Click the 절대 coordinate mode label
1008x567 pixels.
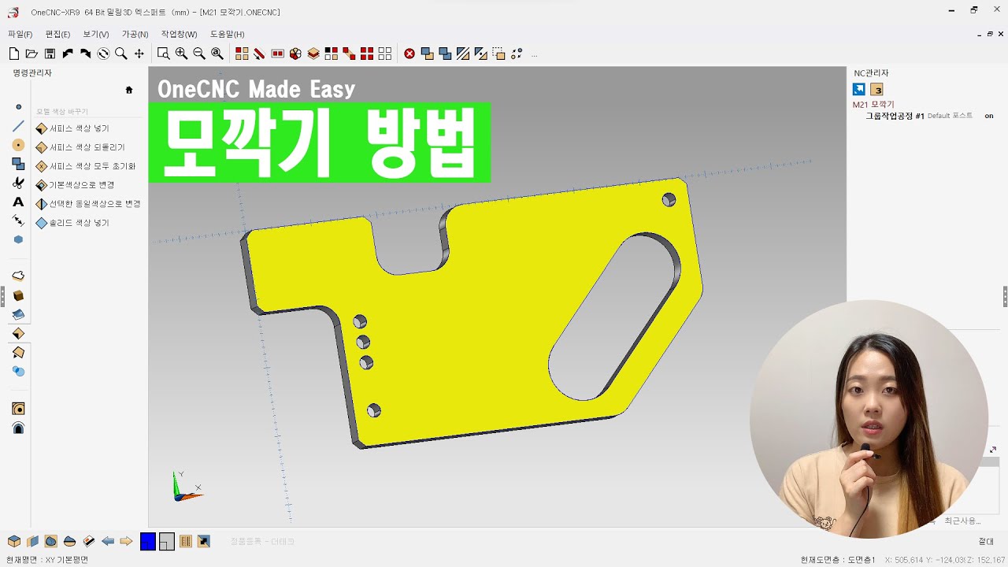click(986, 542)
